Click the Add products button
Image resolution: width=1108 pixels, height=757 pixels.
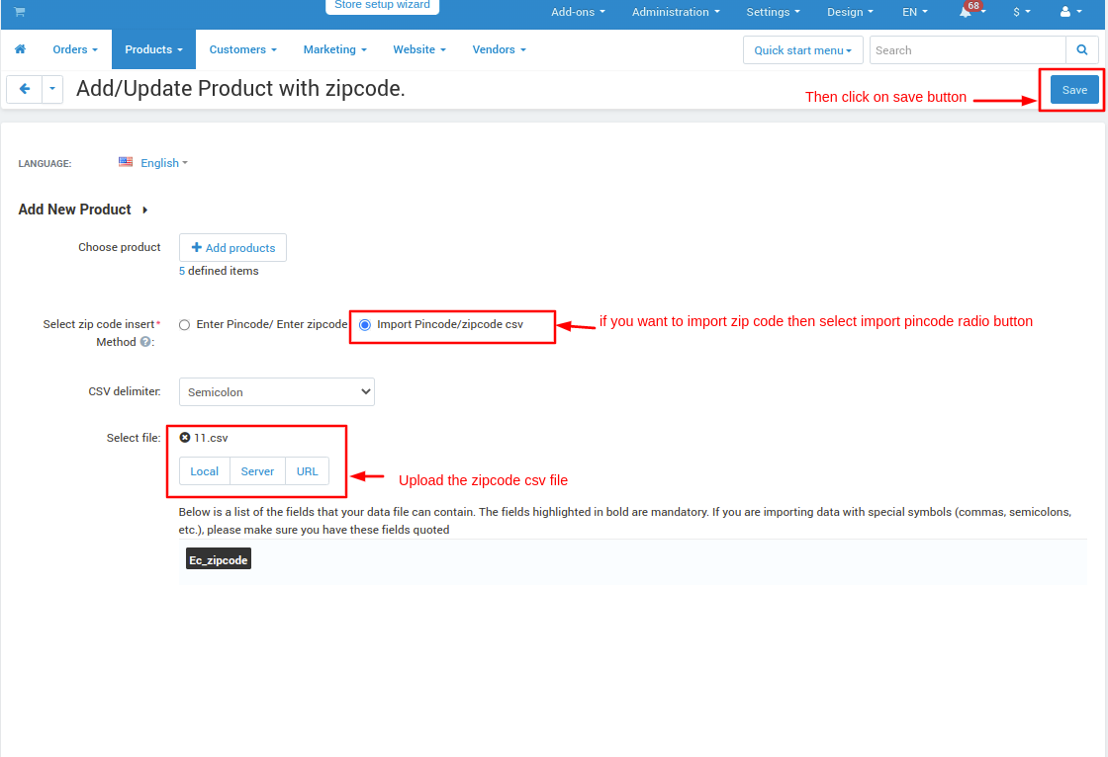[232, 248]
